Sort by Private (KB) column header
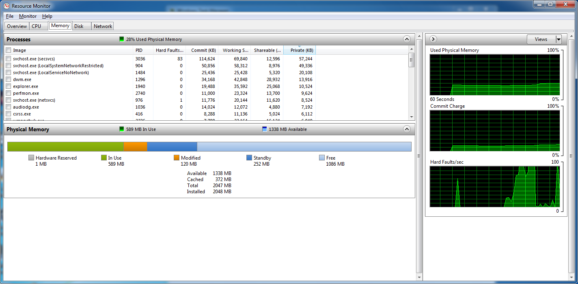This screenshot has height=284, width=578. pyautogui.click(x=300, y=50)
